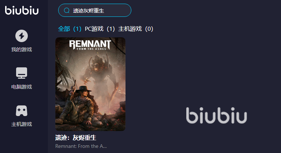Select the 主机游戏 sidebar label

tap(22, 124)
